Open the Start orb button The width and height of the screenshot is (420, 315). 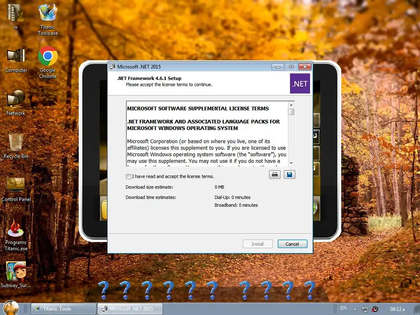tap(11, 308)
